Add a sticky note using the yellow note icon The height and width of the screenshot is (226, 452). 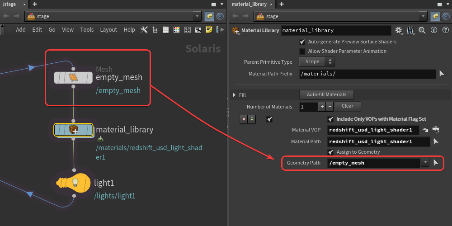(209, 30)
